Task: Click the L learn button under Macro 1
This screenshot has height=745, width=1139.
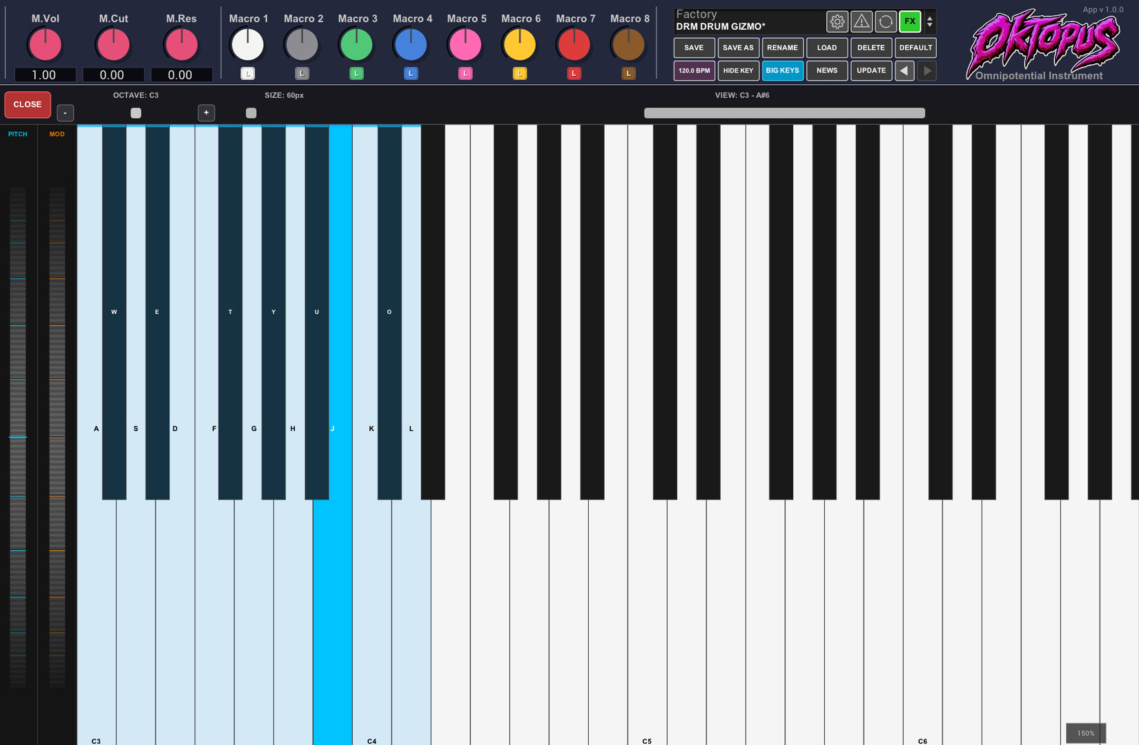Action: [x=248, y=73]
